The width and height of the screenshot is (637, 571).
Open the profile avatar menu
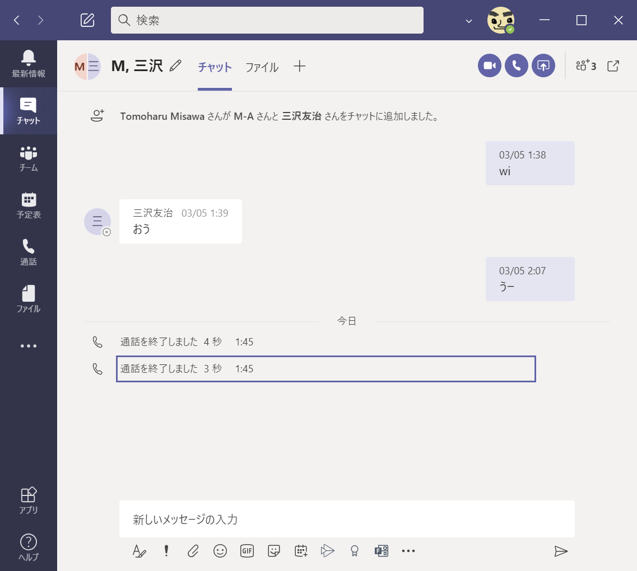point(501,20)
